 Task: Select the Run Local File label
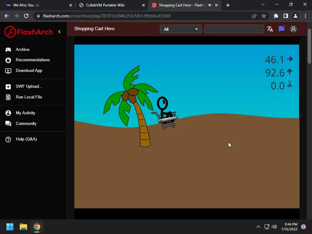point(29,97)
